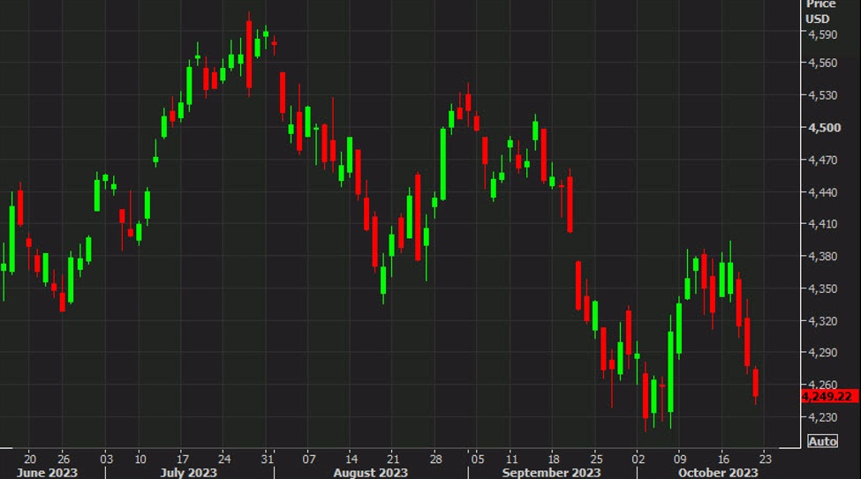
Task: Click the Auto scale button
Action: (822, 441)
